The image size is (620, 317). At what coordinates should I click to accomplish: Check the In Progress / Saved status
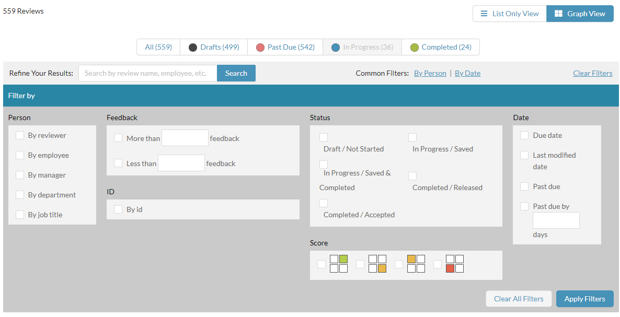click(412, 137)
